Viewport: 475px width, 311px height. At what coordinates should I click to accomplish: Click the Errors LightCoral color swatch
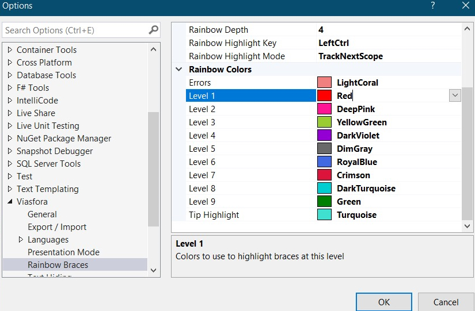(x=325, y=83)
